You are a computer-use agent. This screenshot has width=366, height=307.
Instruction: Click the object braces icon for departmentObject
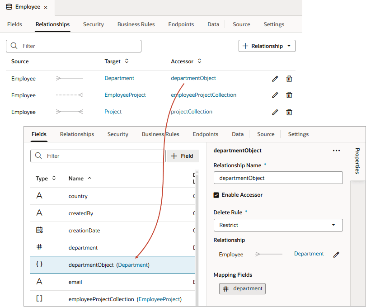(x=39, y=264)
